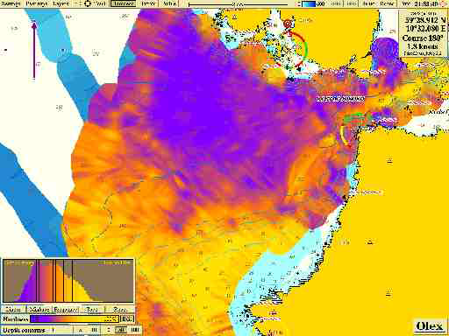Image resolution: width=449 pixels, height=336 pixels.
Task: Click the Hardness color gradient bar
Action: click(75, 318)
